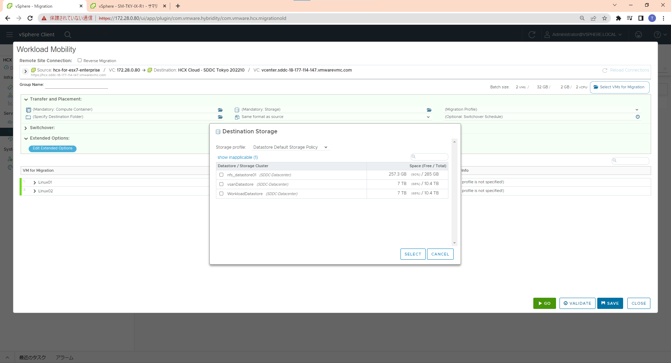Click the SAVE button

pos(610,303)
